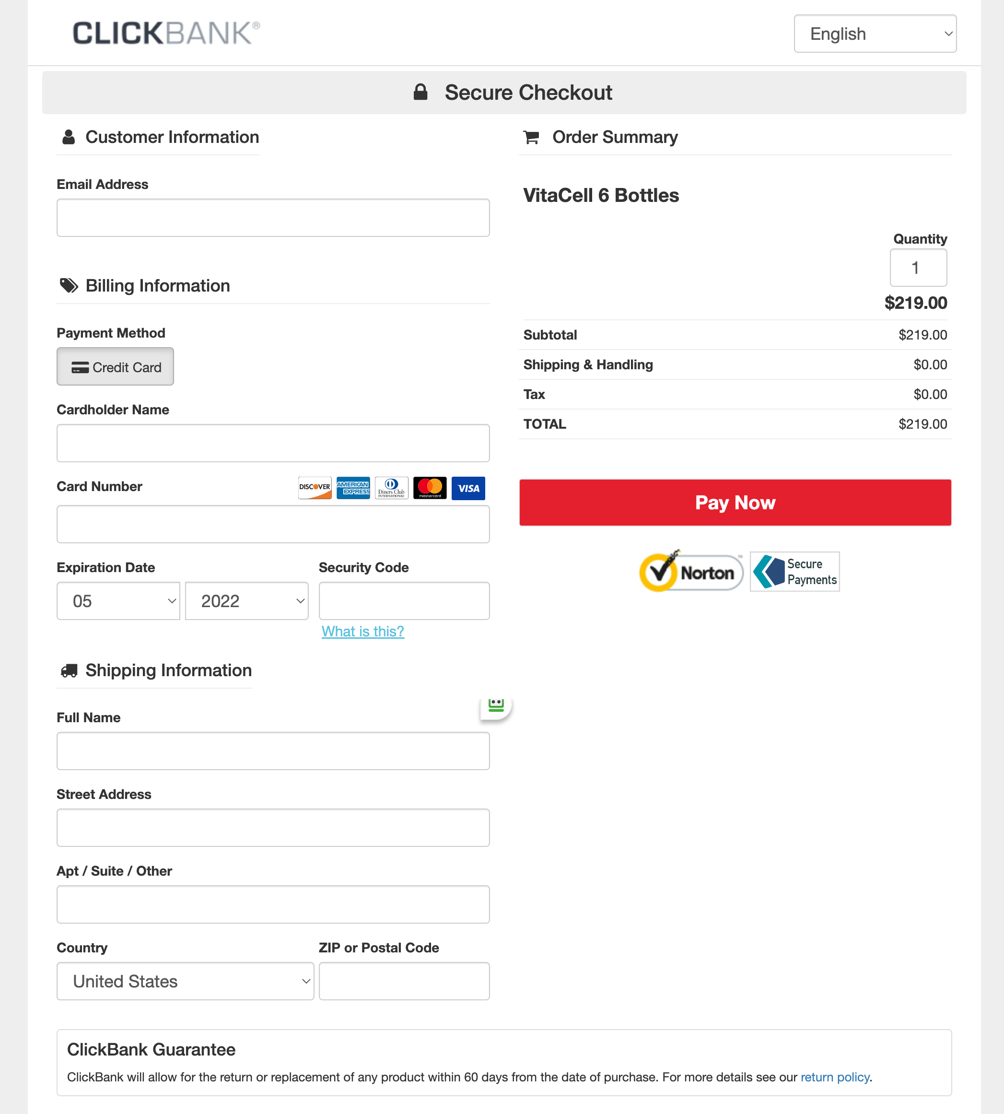Image resolution: width=1004 pixels, height=1114 pixels.
Task: Click the Security Code input field
Action: click(x=405, y=601)
